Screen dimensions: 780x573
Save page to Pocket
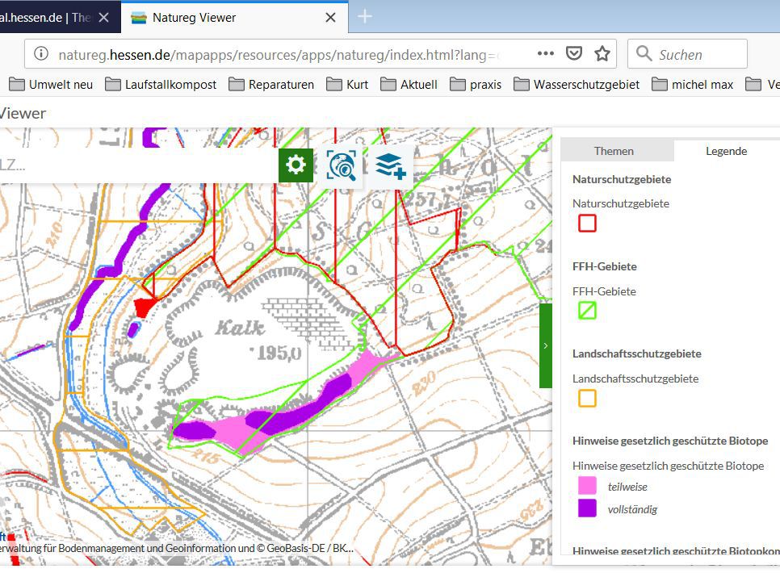tap(574, 54)
